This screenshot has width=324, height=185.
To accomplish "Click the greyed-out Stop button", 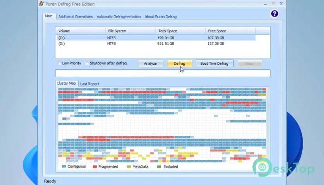I will (x=249, y=64).
